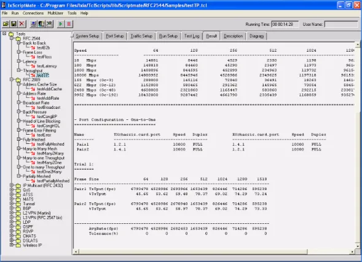
Task: Stop the test with red stop icon
Action: tap(69, 24)
